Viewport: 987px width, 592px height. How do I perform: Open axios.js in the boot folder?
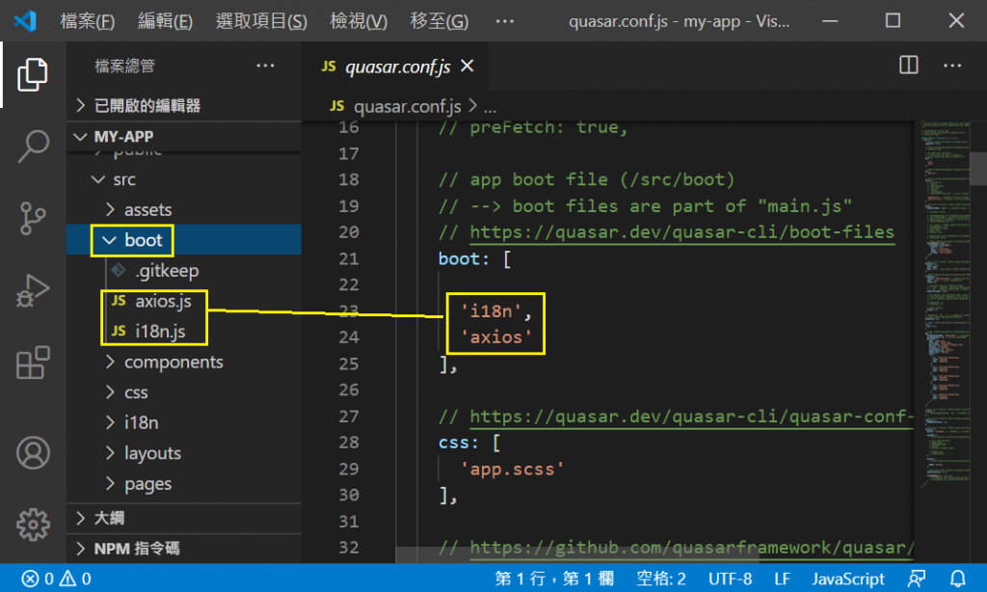[184, 301]
